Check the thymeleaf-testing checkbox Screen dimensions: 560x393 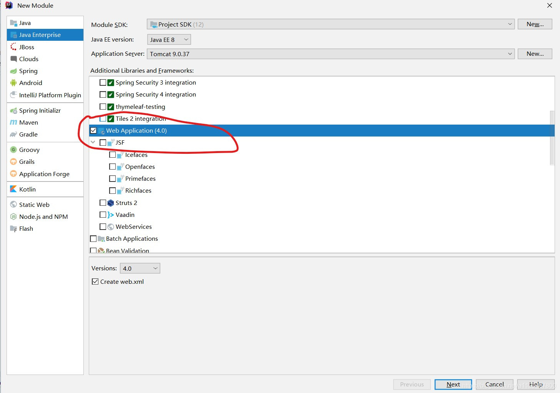(x=103, y=107)
